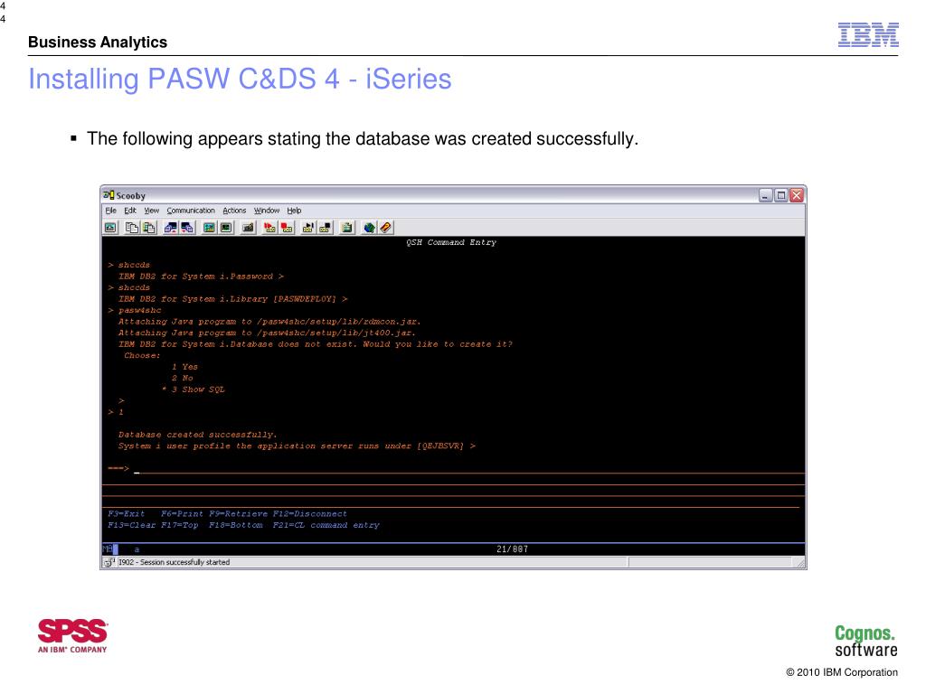Open the Edit menu

pos(130,211)
